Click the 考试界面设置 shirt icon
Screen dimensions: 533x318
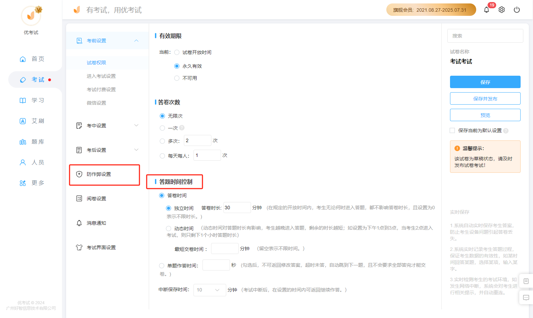point(79,247)
